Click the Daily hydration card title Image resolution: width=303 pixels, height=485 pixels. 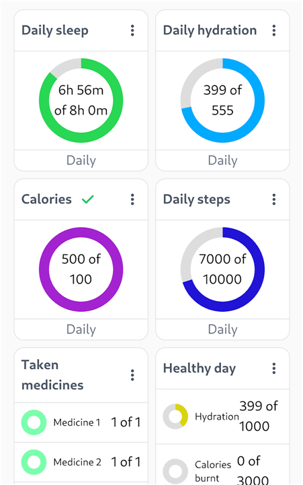coord(210,30)
